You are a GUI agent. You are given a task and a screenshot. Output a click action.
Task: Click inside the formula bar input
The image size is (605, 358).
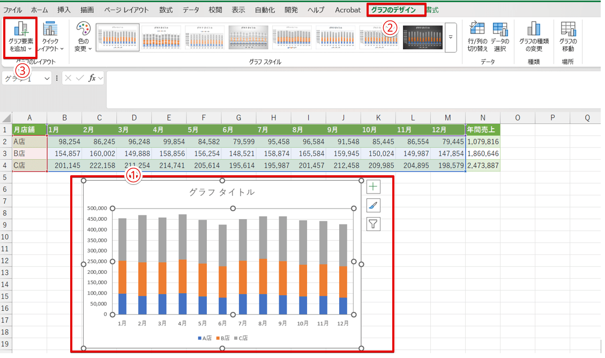(353, 89)
